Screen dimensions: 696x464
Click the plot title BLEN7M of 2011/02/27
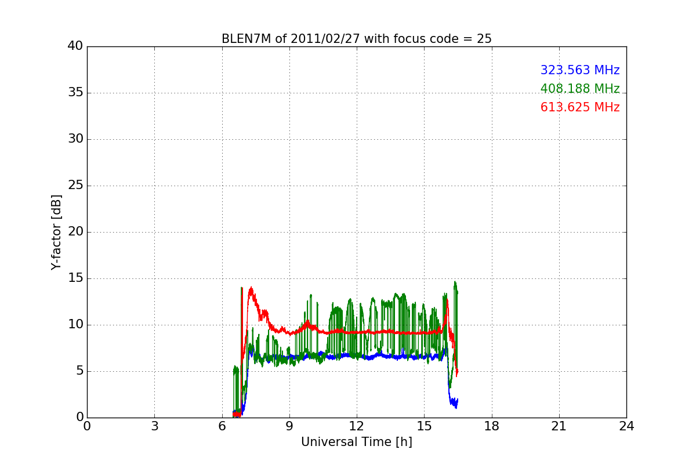click(x=357, y=39)
